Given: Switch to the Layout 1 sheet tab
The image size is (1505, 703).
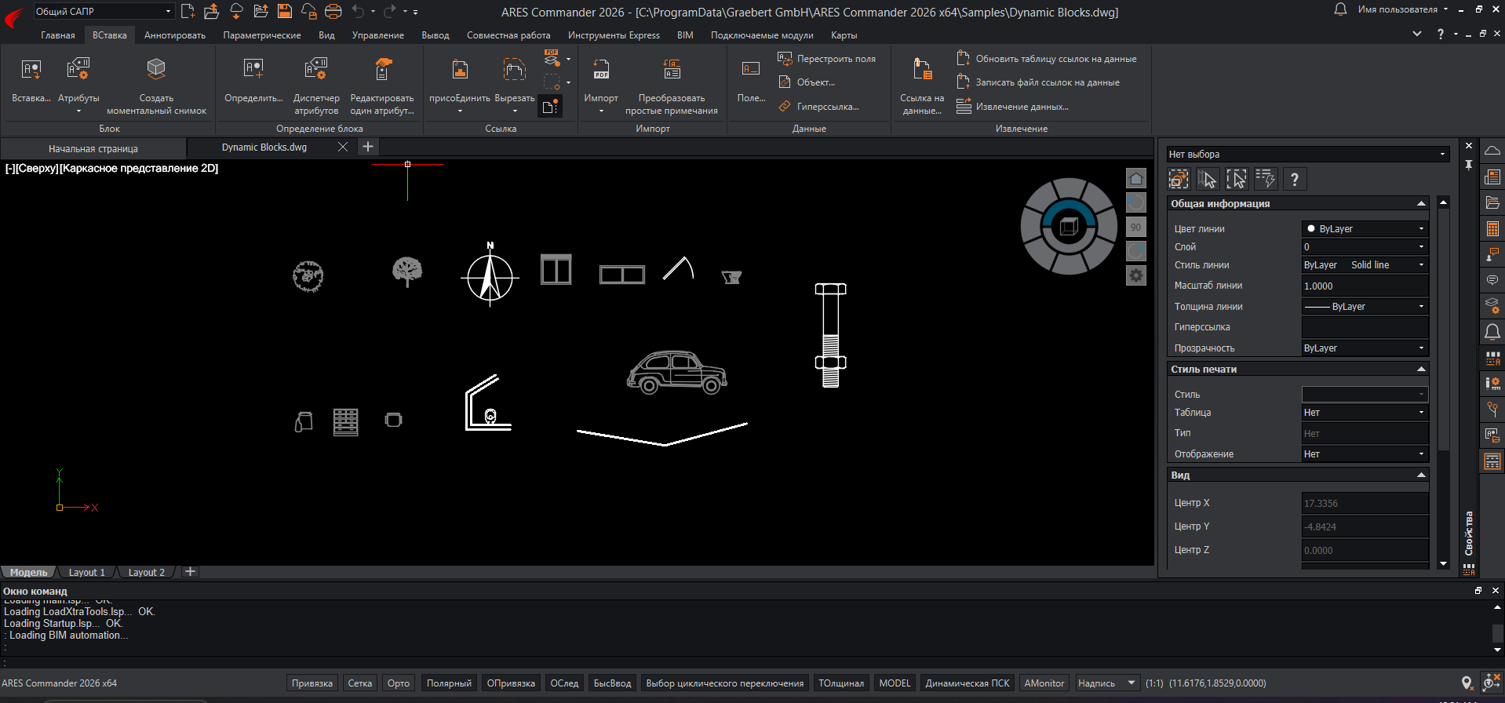Looking at the screenshot, I should pyautogui.click(x=86, y=573).
